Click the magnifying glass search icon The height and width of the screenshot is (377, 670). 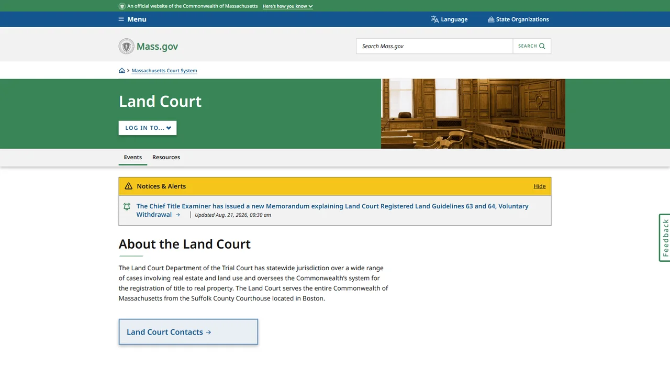point(542,46)
